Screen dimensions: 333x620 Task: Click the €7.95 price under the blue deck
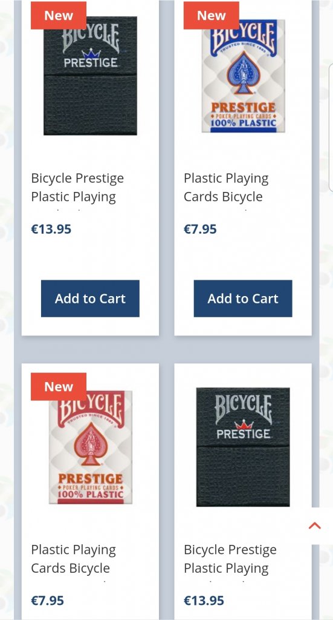click(200, 229)
